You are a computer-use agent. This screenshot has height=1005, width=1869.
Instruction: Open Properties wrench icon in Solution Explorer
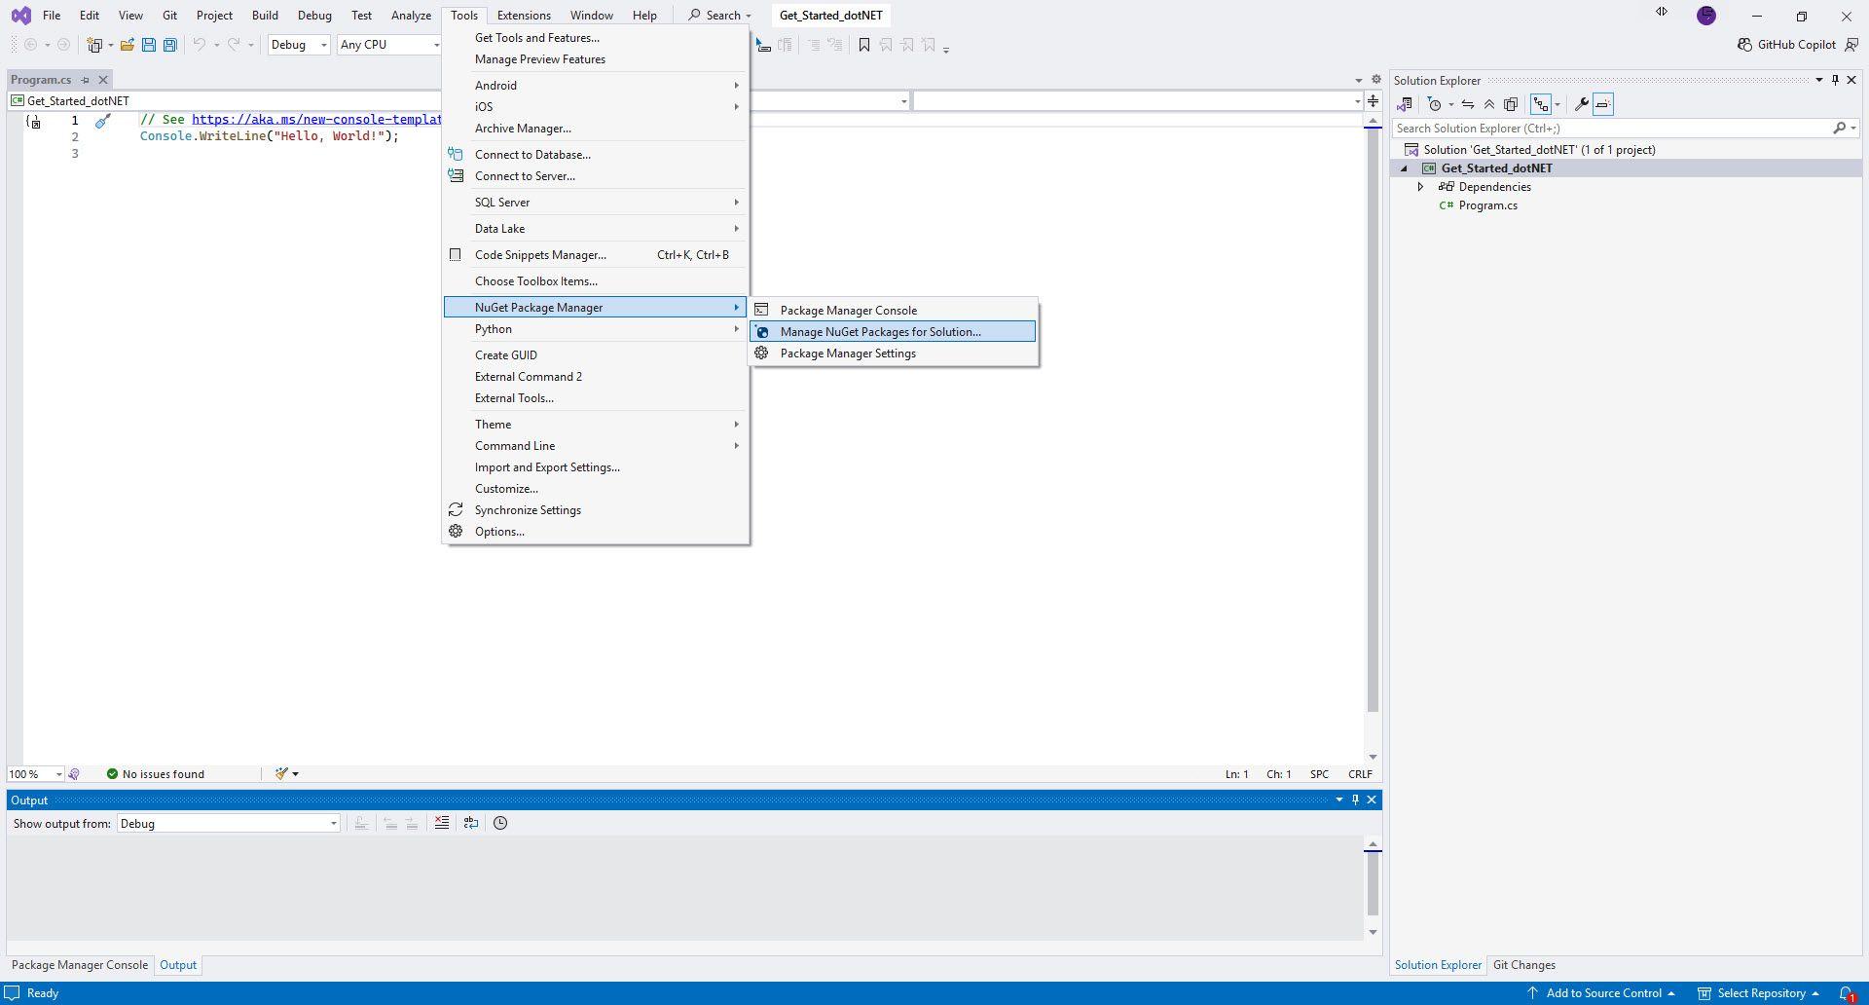[1582, 104]
